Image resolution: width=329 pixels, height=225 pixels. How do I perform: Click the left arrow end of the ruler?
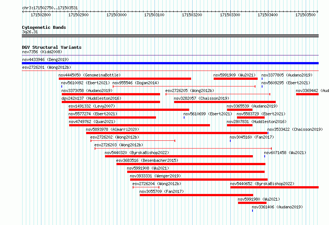click(x=23, y=12)
